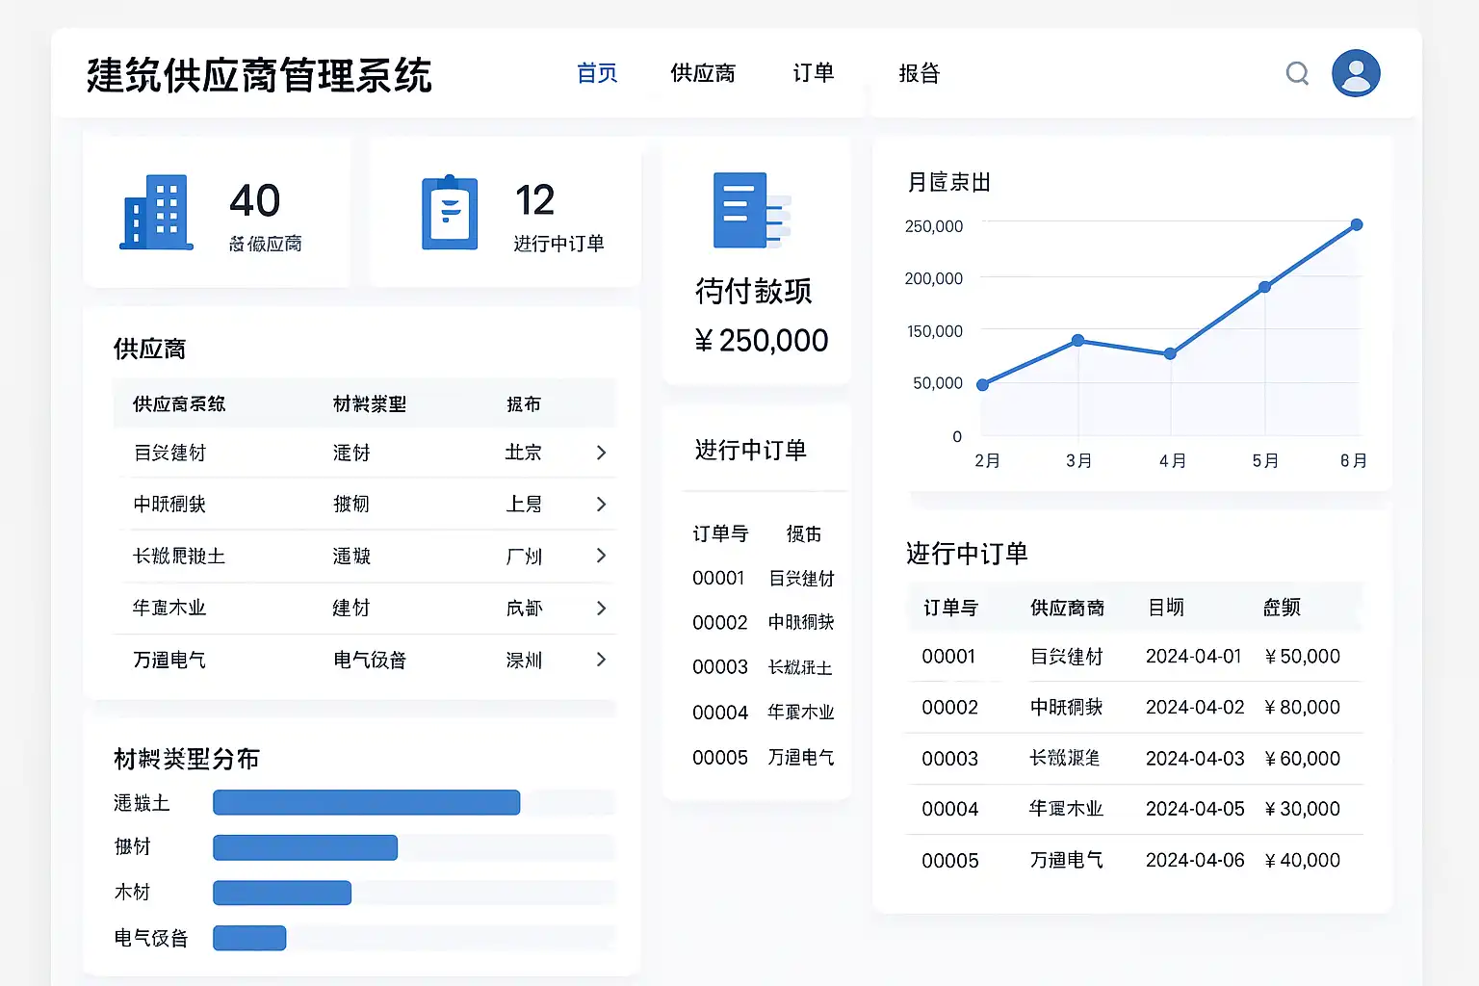Click the 5月 data point on line chart
This screenshot has width=1479, height=986.
pos(1264,287)
